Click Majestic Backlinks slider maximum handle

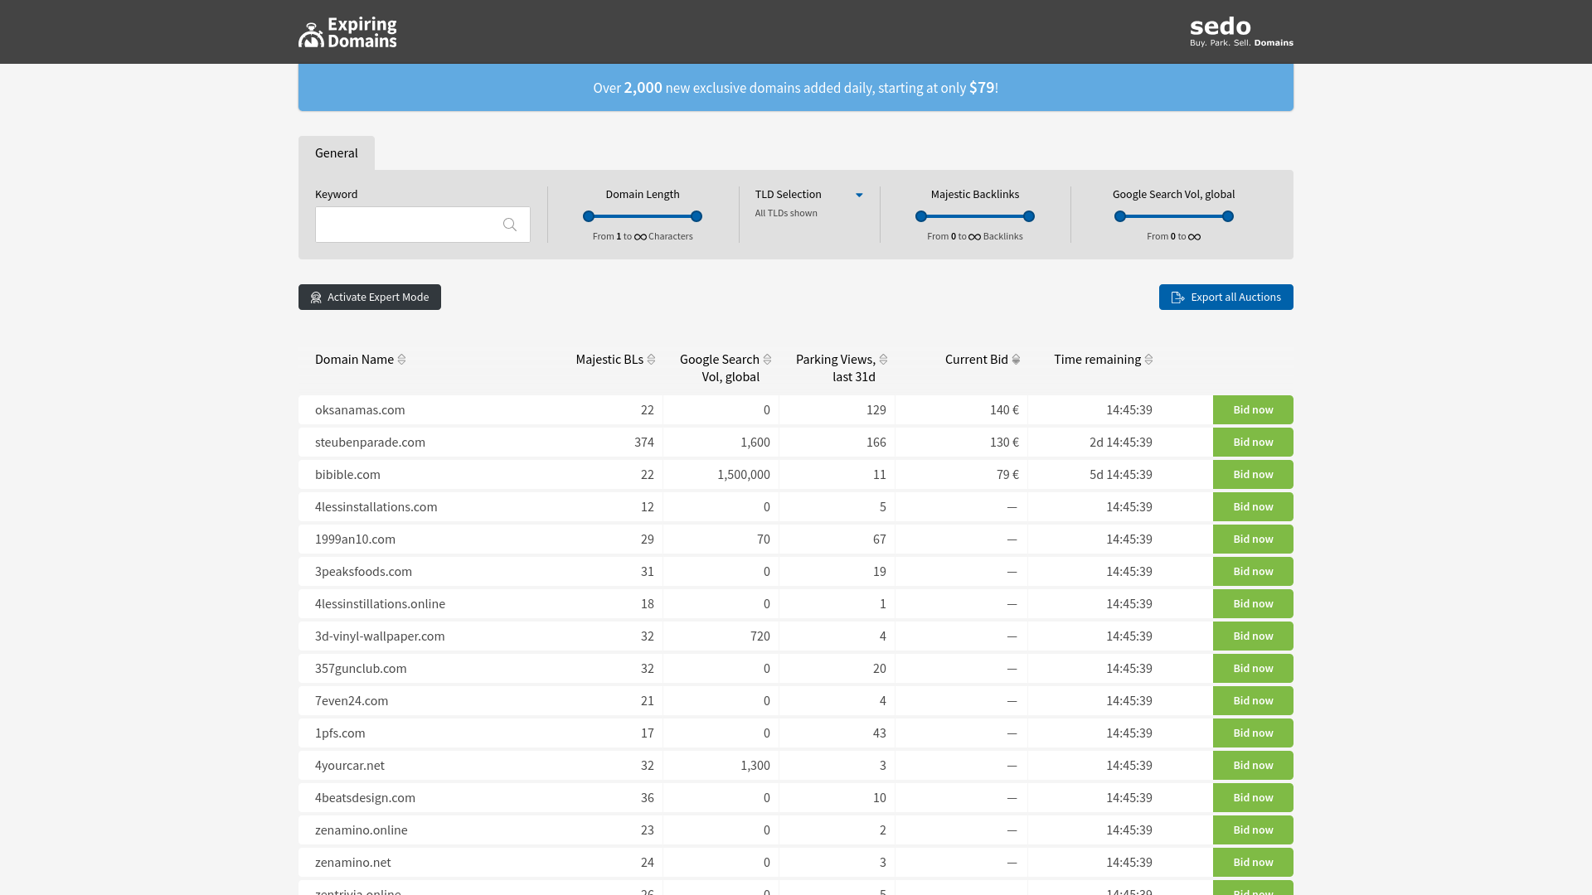coord(1029,216)
